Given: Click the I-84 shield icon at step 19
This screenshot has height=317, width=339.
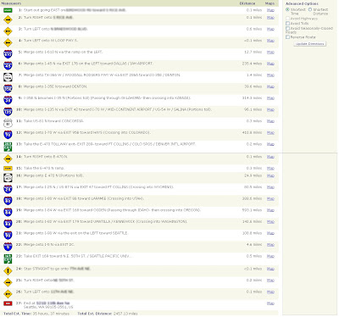Looking at the screenshot, I should [x=8, y=212].
